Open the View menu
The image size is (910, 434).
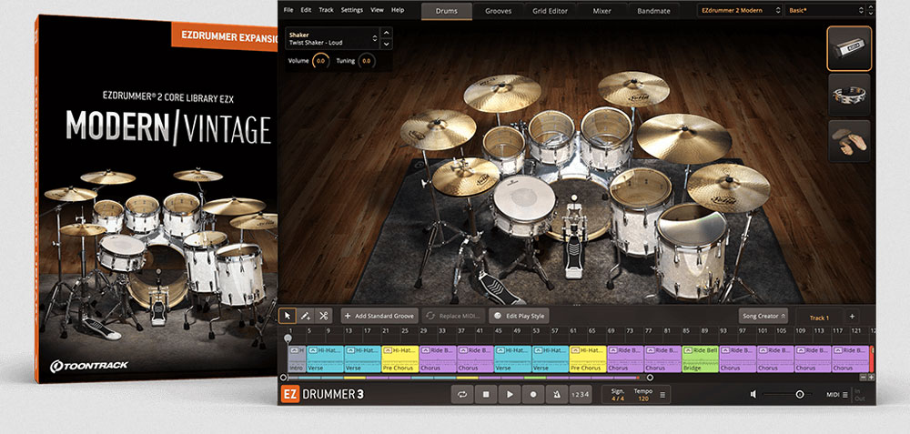point(378,10)
